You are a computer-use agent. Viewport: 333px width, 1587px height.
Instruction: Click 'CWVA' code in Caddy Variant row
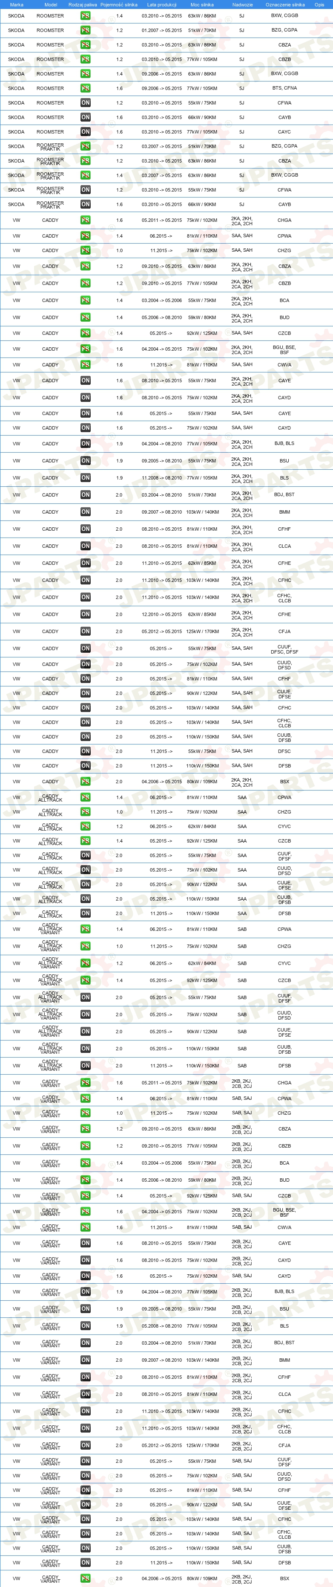pos(284,1227)
